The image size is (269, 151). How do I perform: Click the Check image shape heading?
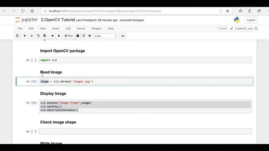(58, 122)
